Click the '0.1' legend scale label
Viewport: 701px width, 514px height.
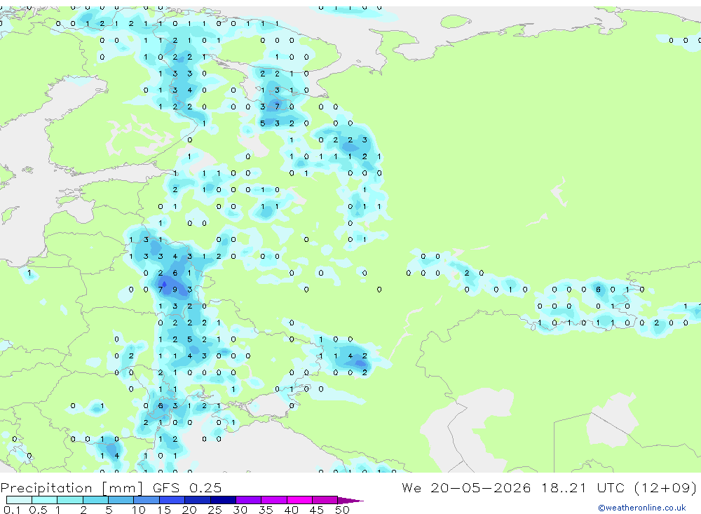pyautogui.click(x=12, y=510)
